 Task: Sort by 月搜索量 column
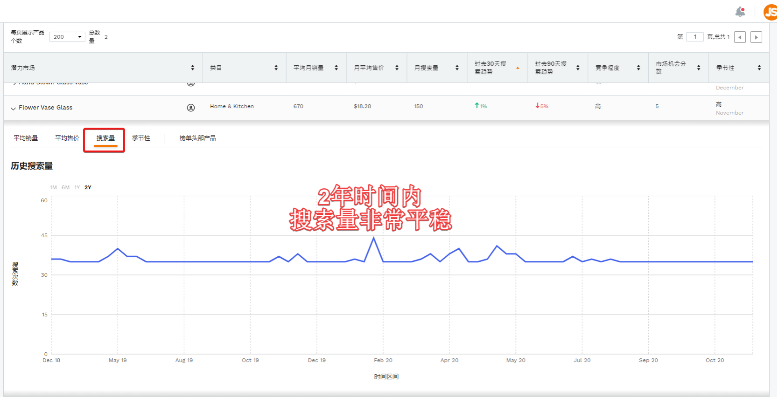click(457, 68)
